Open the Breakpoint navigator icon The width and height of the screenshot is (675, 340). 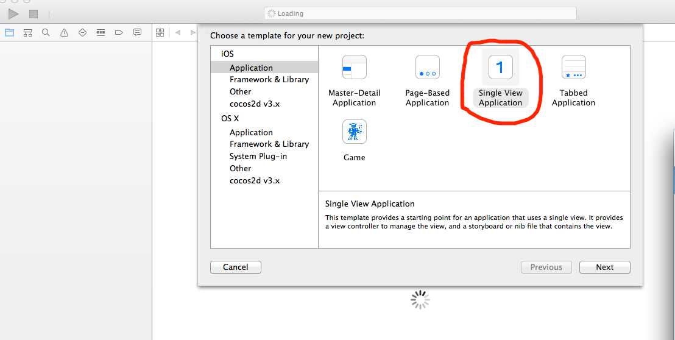click(119, 32)
